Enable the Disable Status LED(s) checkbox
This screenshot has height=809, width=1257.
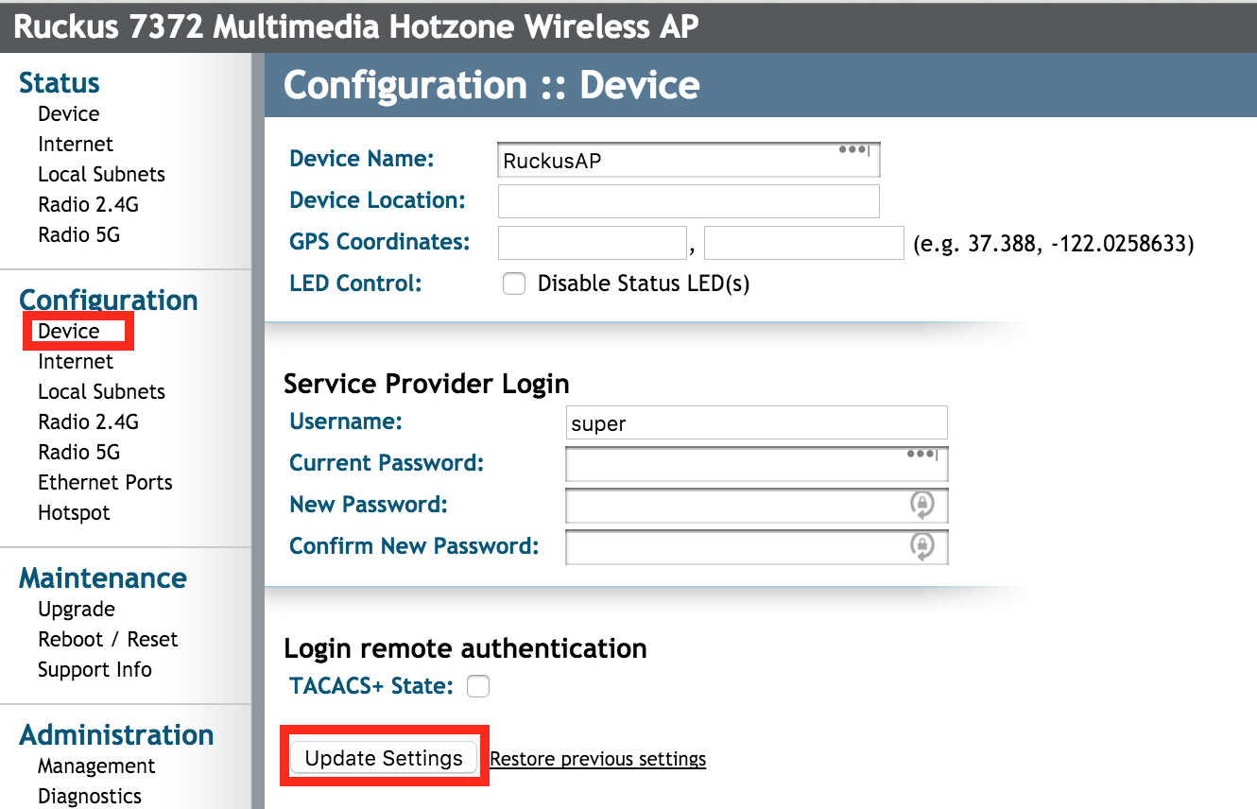coord(514,284)
